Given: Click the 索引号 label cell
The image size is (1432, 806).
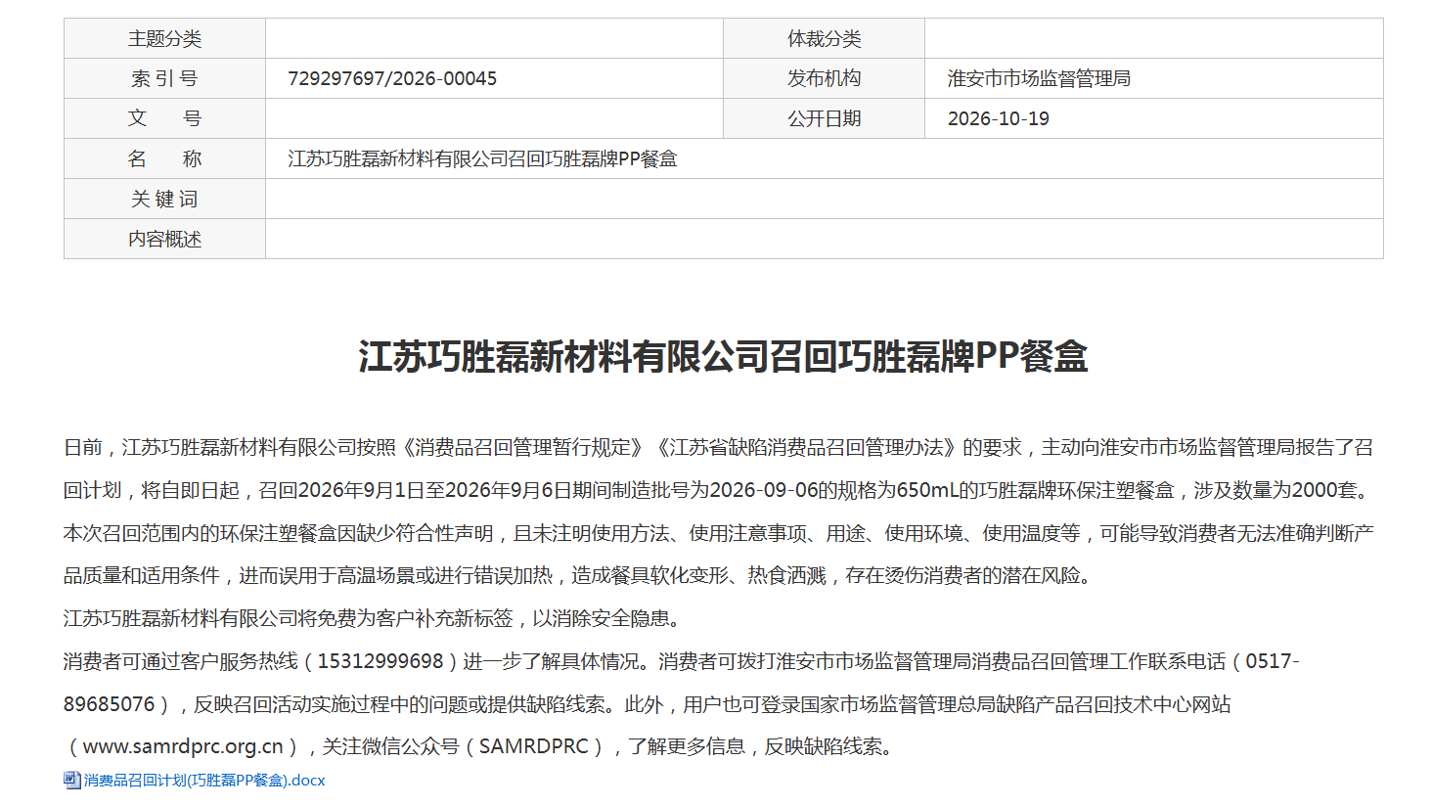Looking at the screenshot, I should [164, 78].
